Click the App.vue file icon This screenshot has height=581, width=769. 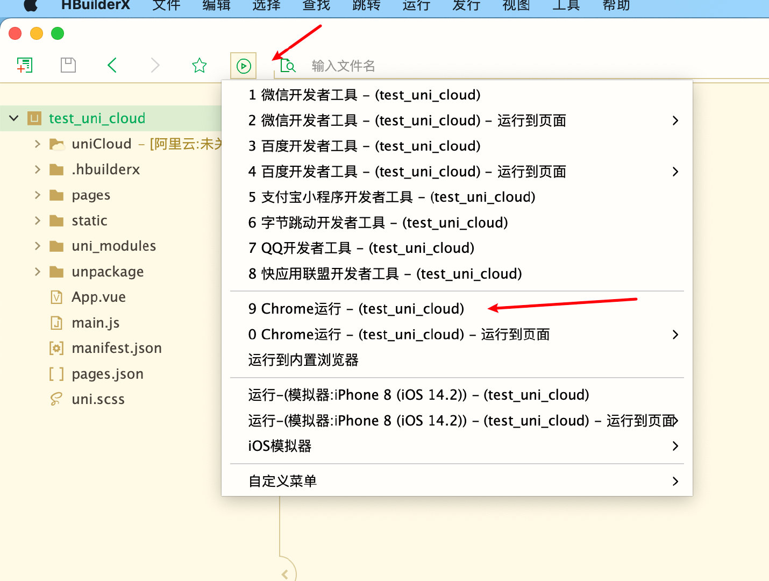56,297
